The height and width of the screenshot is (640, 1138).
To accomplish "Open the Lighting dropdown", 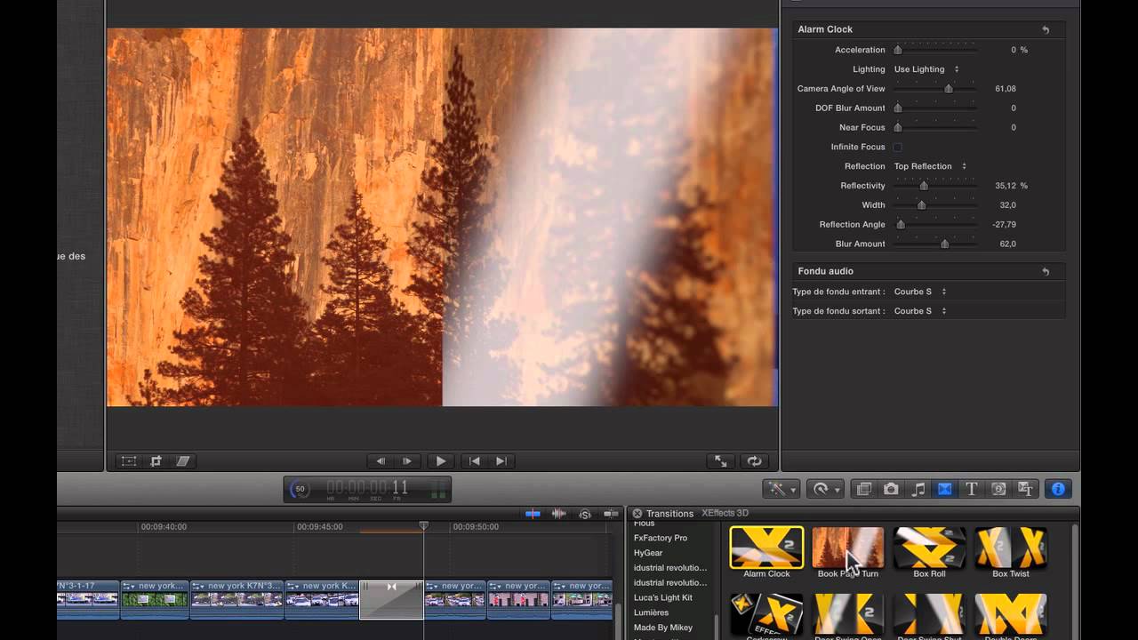I will (x=926, y=69).
